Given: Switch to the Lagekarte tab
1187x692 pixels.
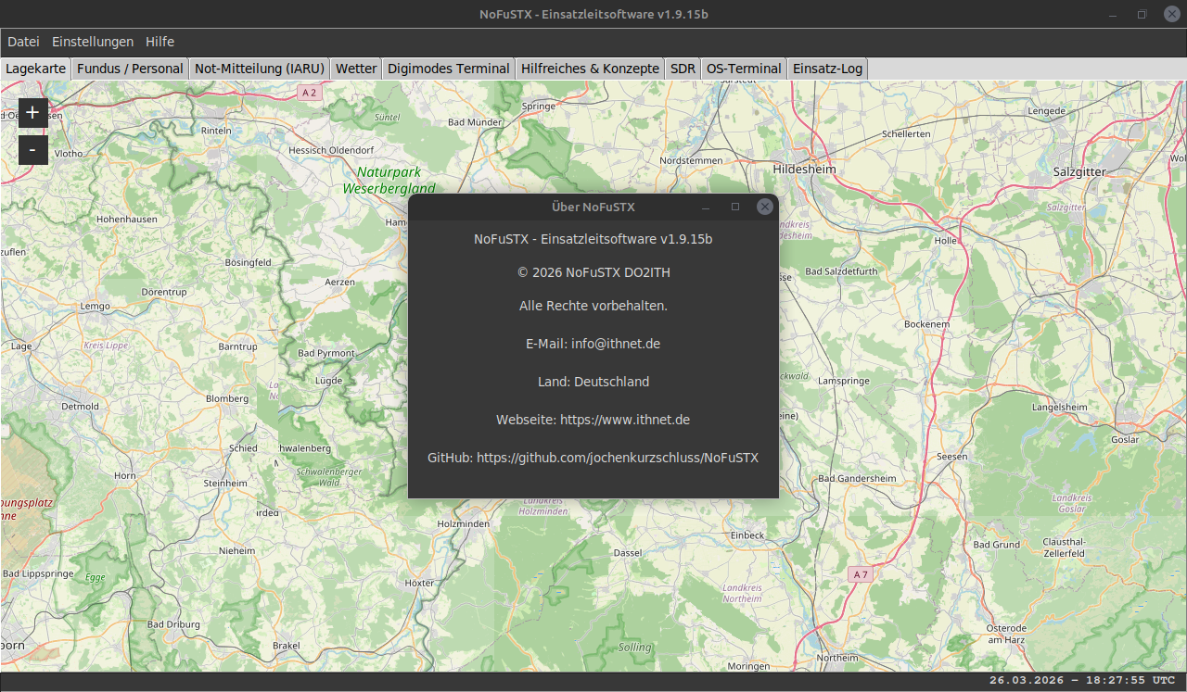Looking at the screenshot, I should [x=36, y=69].
